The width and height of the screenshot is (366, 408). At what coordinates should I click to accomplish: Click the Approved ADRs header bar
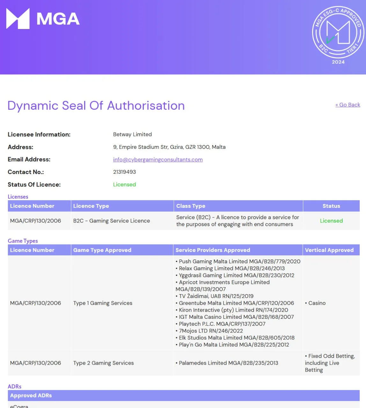184,395
